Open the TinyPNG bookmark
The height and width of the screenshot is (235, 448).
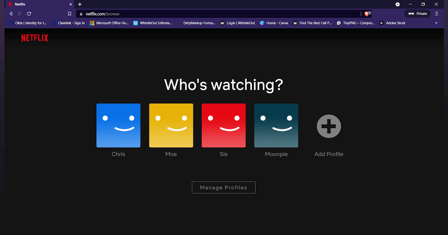[x=355, y=23]
